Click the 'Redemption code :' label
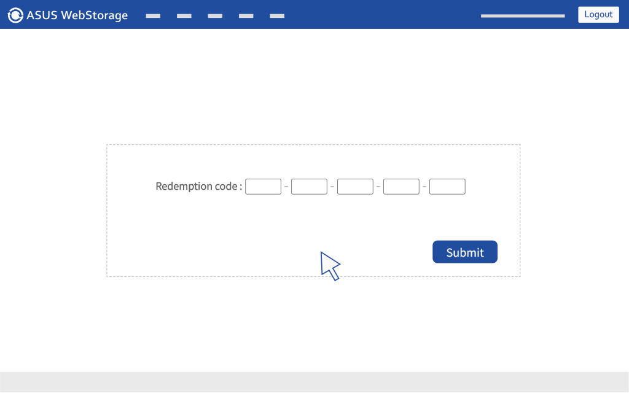This screenshot has height=393, width=629. (x=199, y=187)
